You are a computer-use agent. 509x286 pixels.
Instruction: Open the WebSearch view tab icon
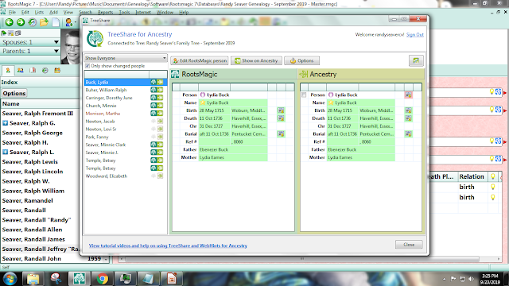pyautogui.click(x=57, y=71)
